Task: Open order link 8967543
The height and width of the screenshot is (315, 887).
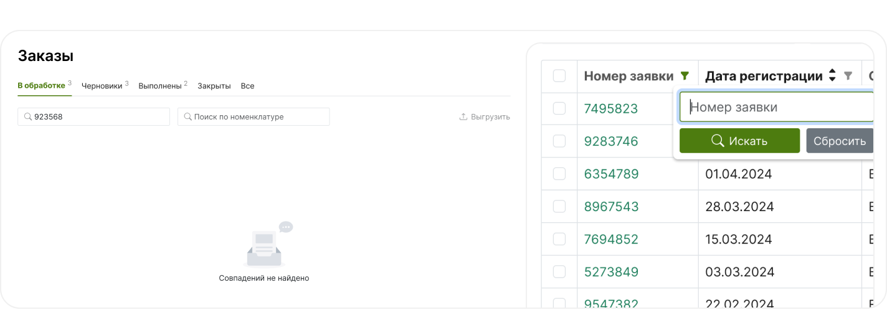Action: point(611,207)
